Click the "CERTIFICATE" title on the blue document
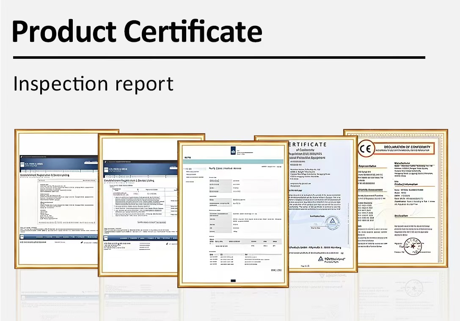 (308, 144)
